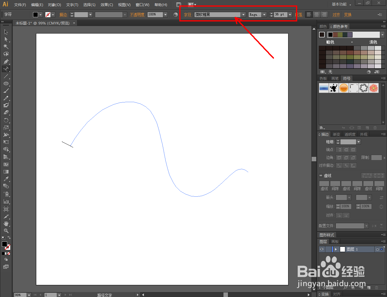Open the opacity 100% dropdown
387x297 pixels.
pyautogui.click(x=165, y=15)
